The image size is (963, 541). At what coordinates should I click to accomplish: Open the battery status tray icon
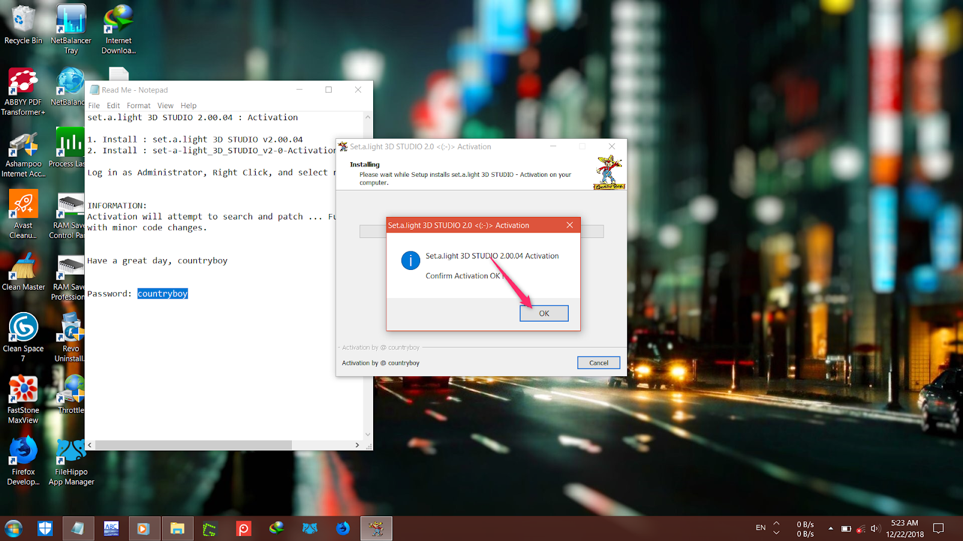846,528
